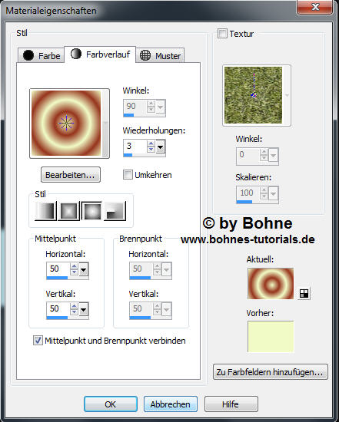Select the rectangular gradient style icon

68,210
